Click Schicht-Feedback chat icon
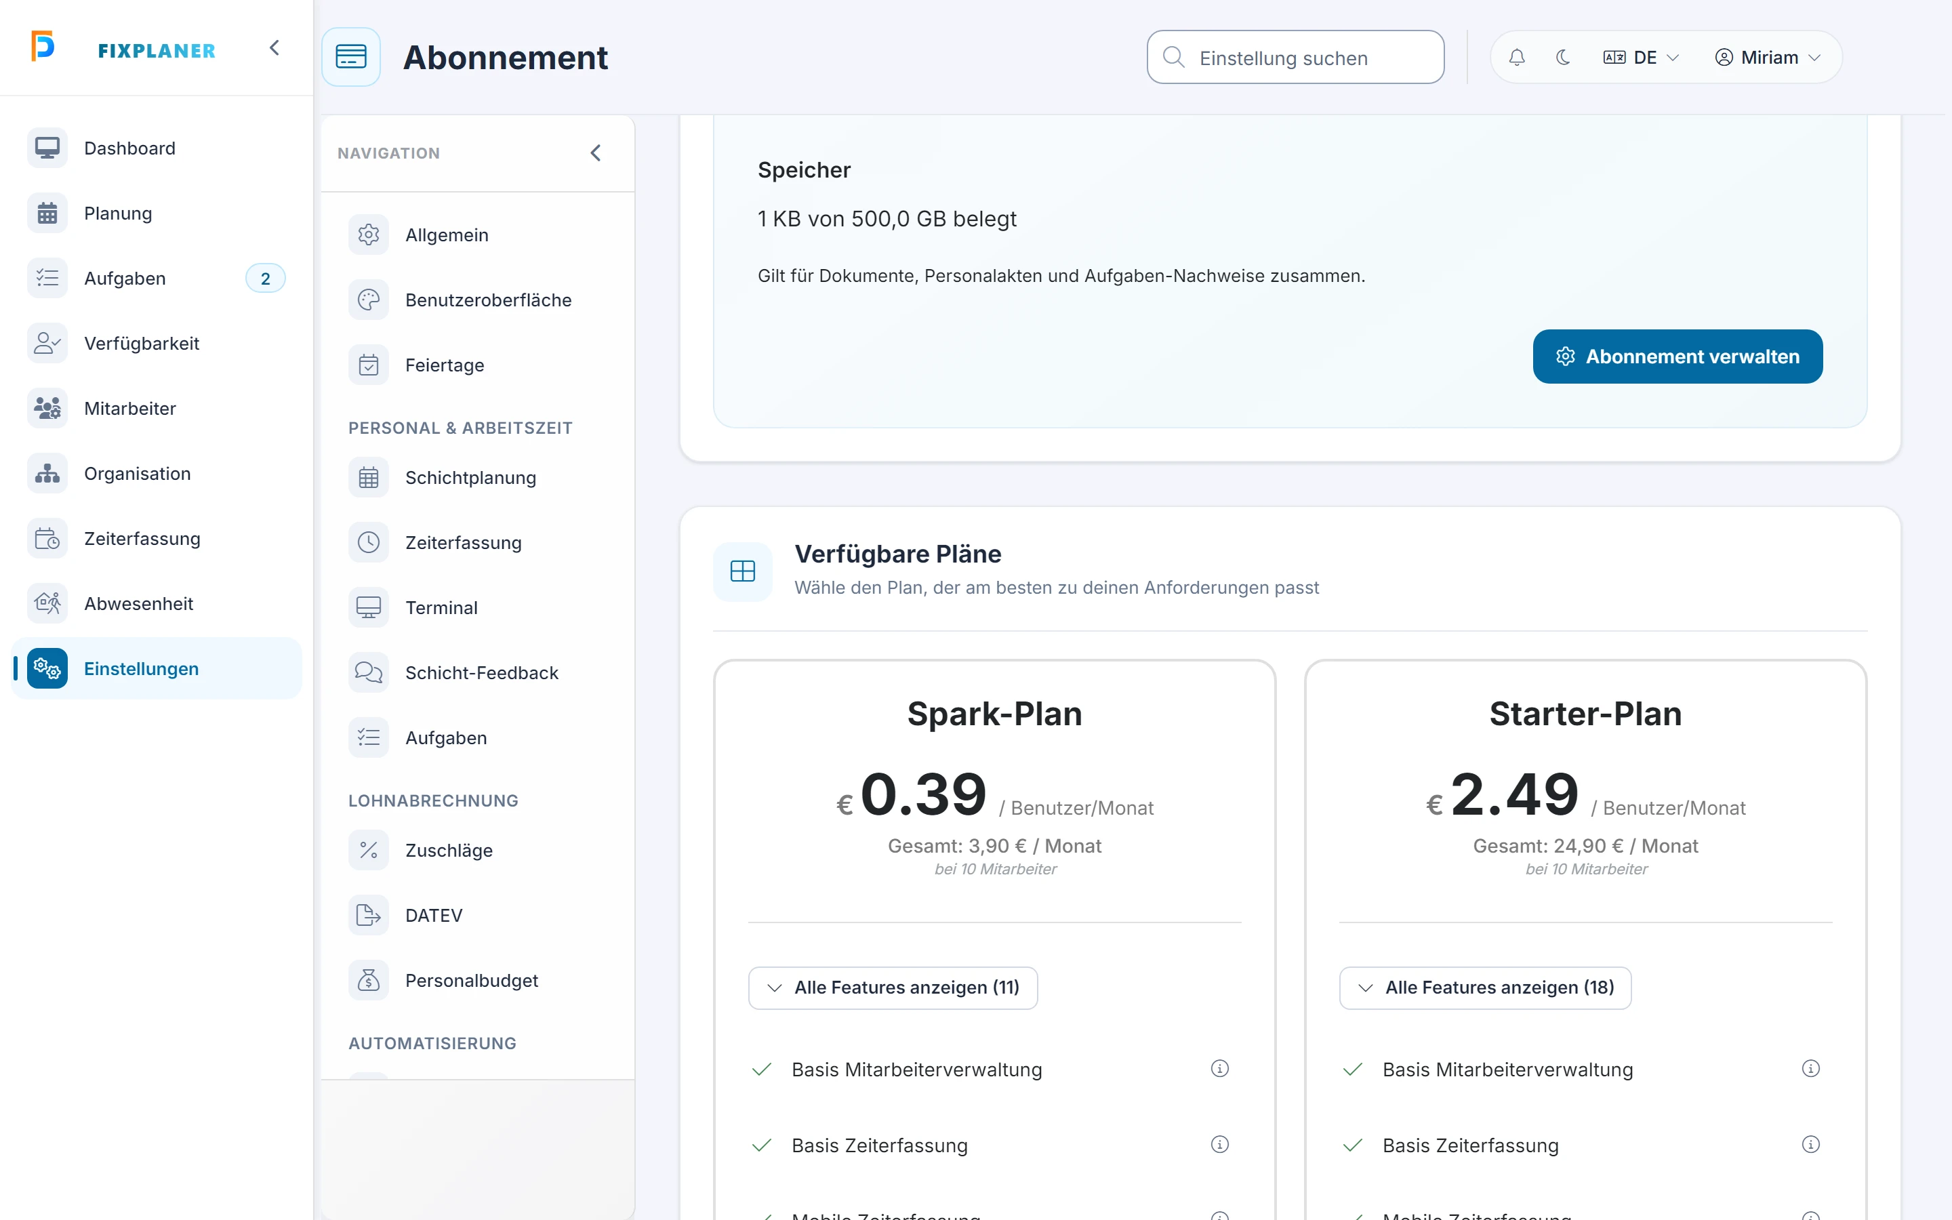Screen dimensions: 1952x1220 (x=369, y=673)
